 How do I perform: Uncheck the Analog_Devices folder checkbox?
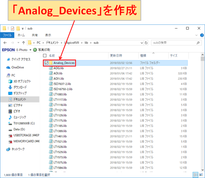pos(47,63)
